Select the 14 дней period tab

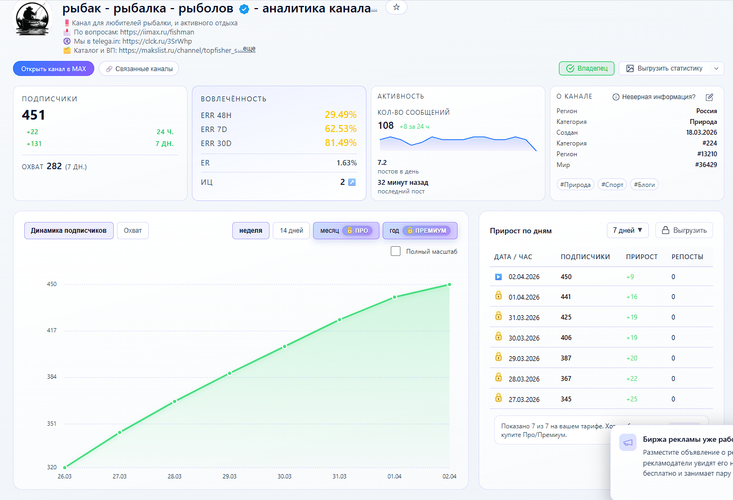coord(291,231)
